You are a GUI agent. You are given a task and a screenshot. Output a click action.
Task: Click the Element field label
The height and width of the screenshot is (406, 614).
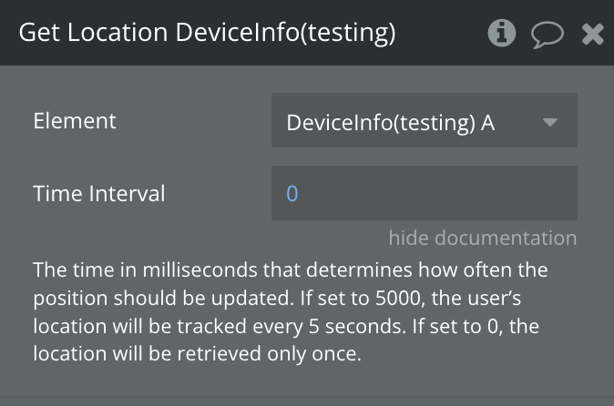pos(75,120)
